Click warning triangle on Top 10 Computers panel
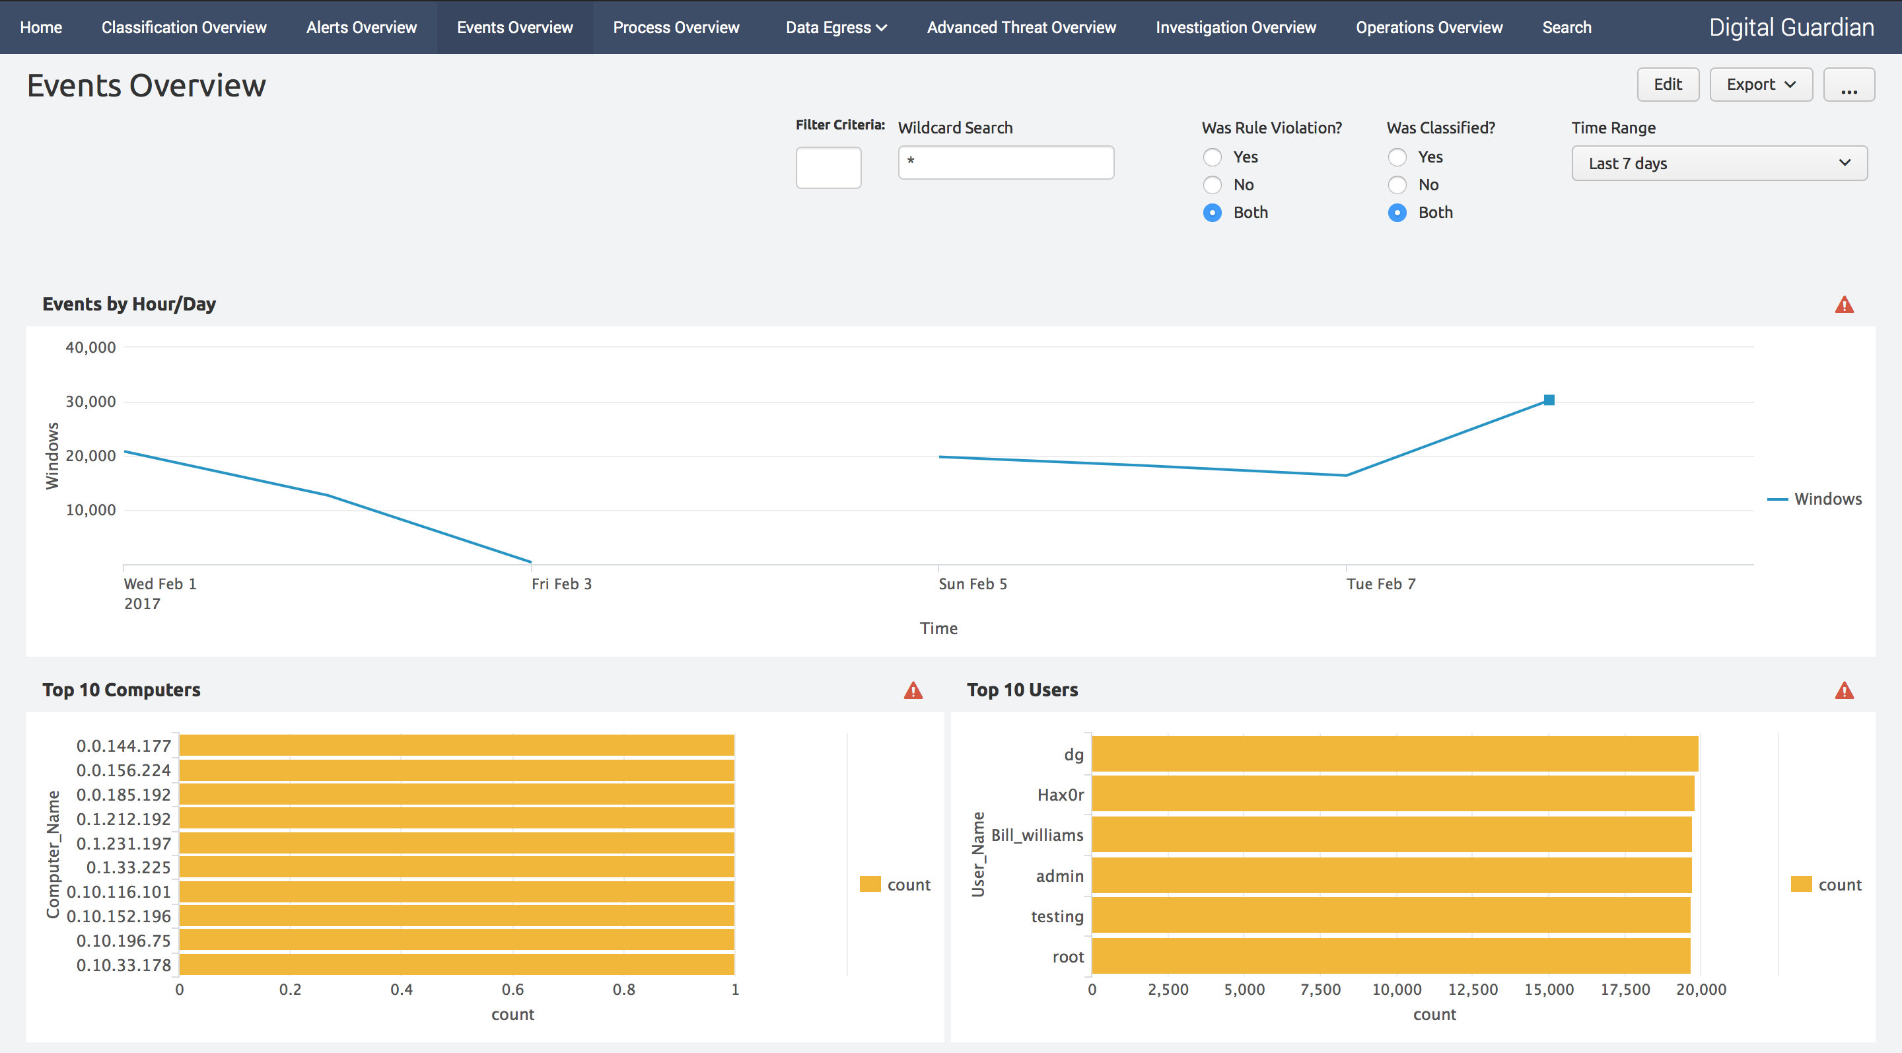Viewport: 1902px width, 1053px height. coord(913,690)
